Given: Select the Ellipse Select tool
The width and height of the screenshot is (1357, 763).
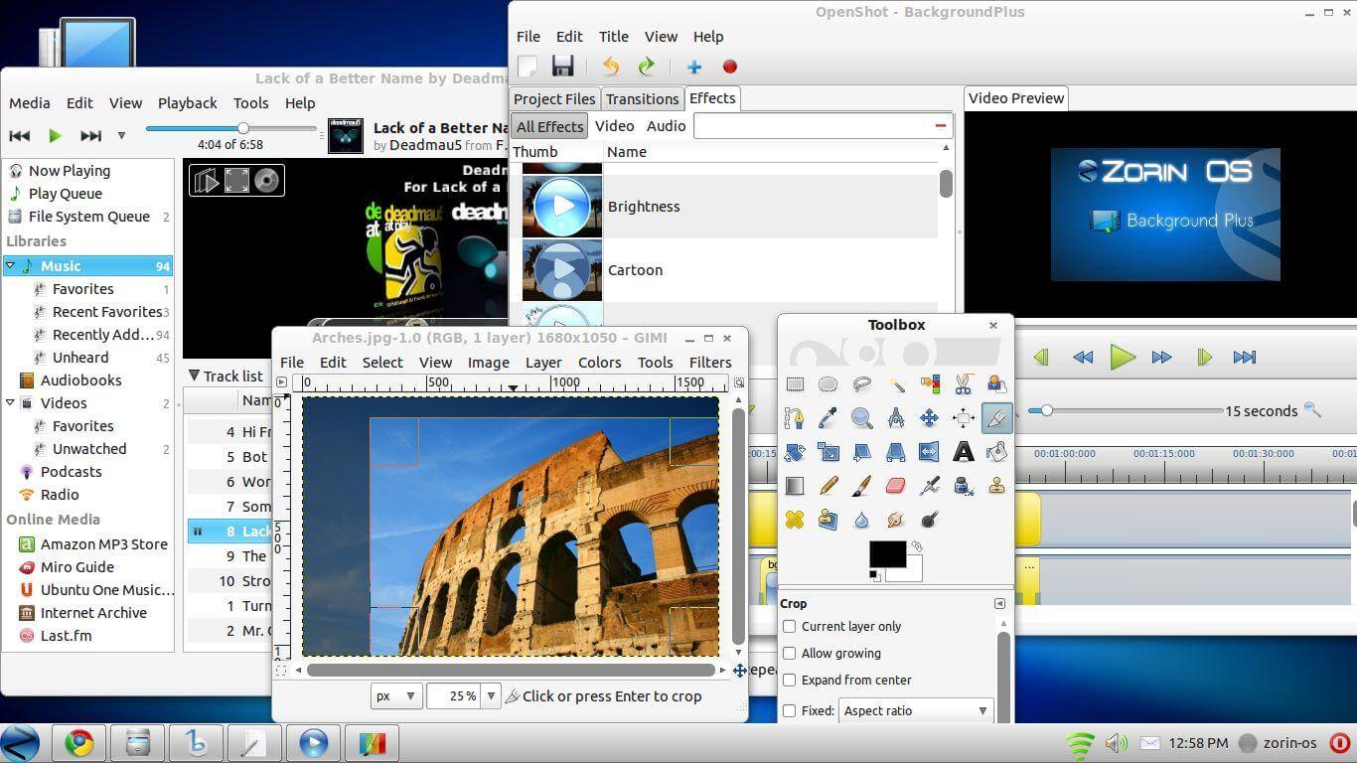Looking at the screenshot, I should [x=828, y=384].
